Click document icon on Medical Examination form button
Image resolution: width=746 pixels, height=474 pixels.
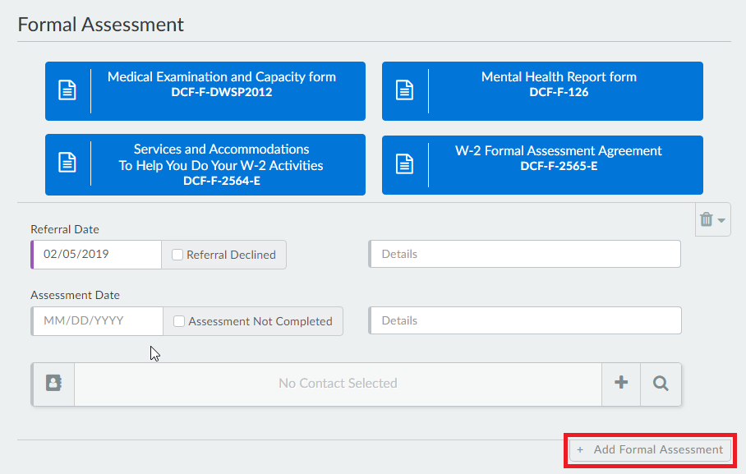pos(67,90)
